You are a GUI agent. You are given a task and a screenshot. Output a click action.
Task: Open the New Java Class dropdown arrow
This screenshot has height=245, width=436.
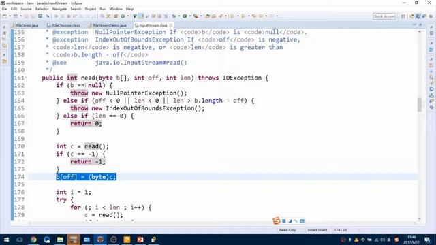point(128,16)
